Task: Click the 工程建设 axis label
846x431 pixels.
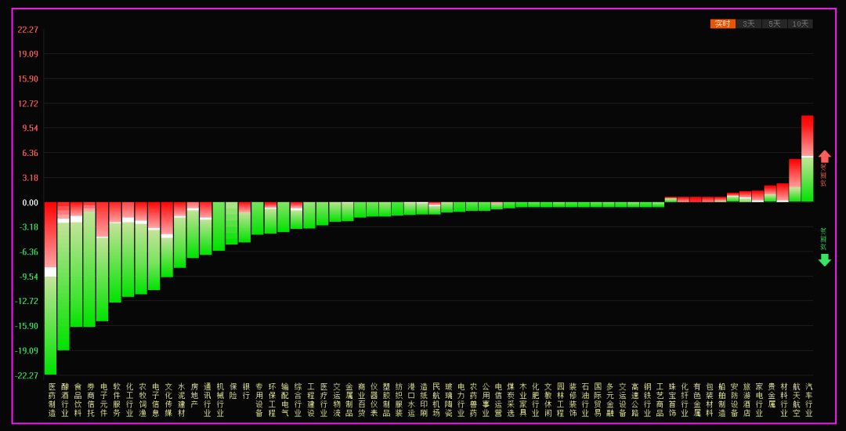Action: click(311, 400)
